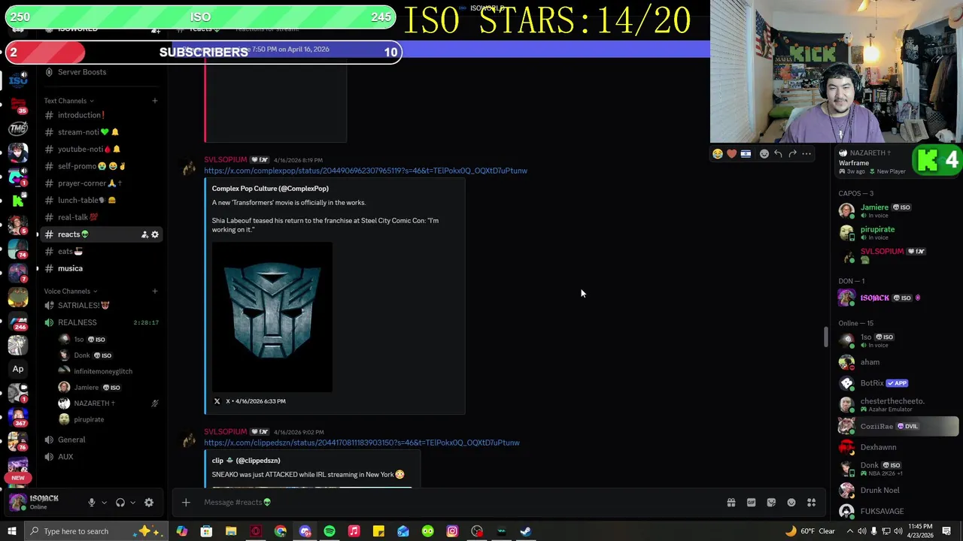Toggle headphones deafen in user panel
The height and width of the screenshot is (541, 963).
(120, 503)
